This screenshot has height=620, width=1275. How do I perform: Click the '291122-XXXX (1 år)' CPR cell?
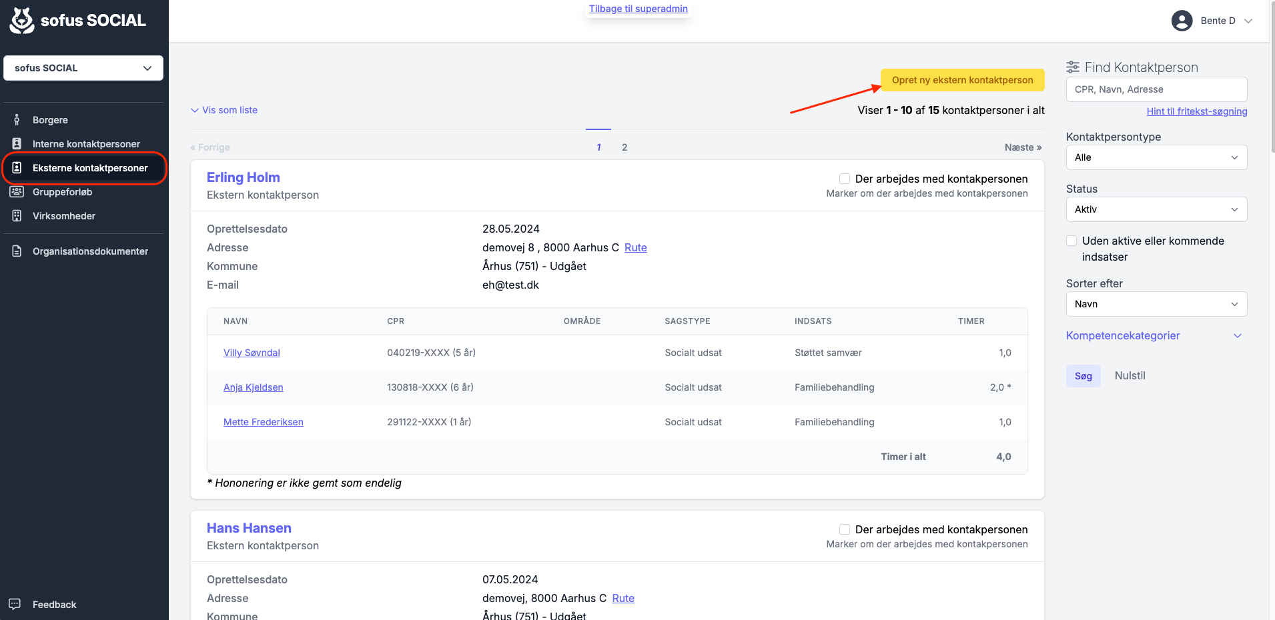coord(429,422)
